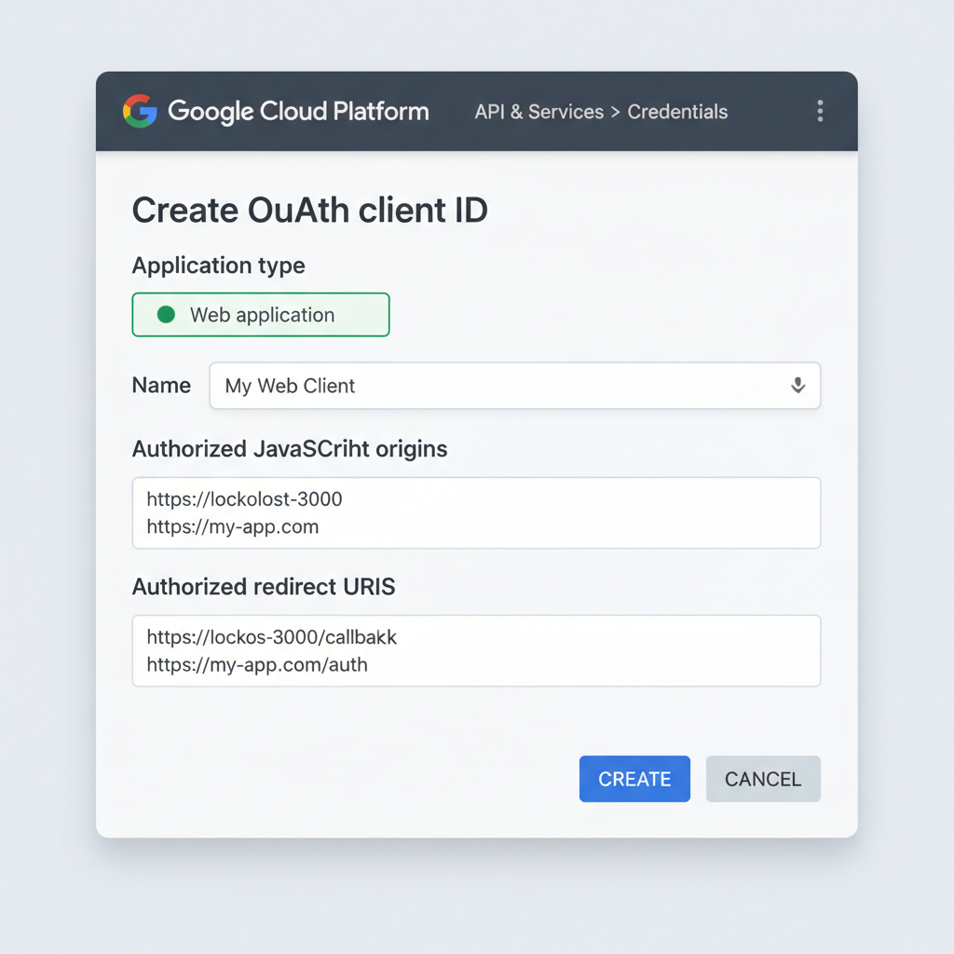Open the API & Services breadcrumb

[538, 111]
